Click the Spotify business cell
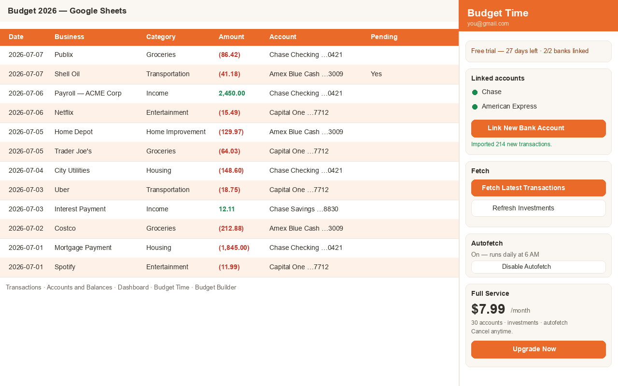 (x=65, y=267)
